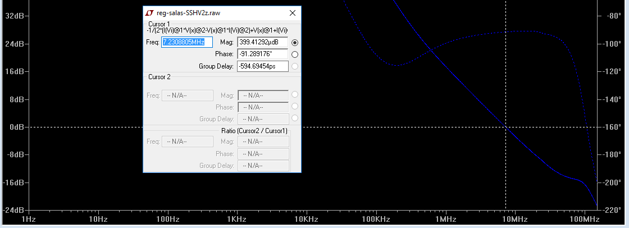
Task: Select Cursor 1 Mag radio button
Action: point(295,43)
